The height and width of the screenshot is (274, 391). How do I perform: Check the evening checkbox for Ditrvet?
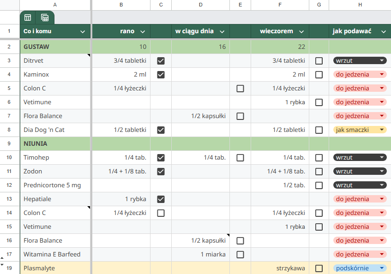click(x=319, y=61)
